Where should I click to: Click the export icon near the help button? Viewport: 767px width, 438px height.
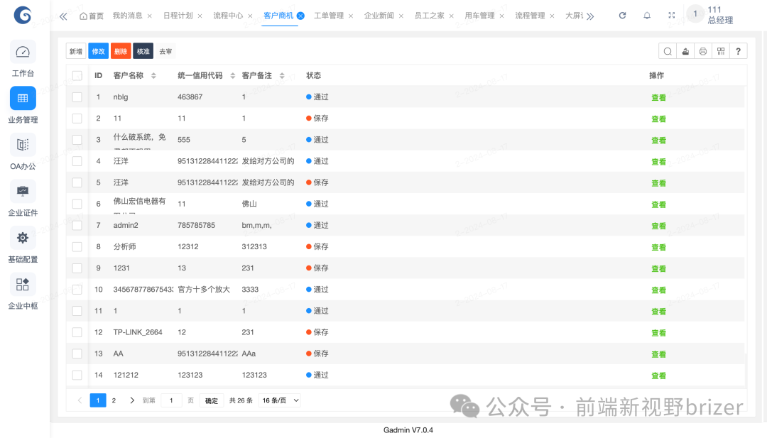click(685, 50)
